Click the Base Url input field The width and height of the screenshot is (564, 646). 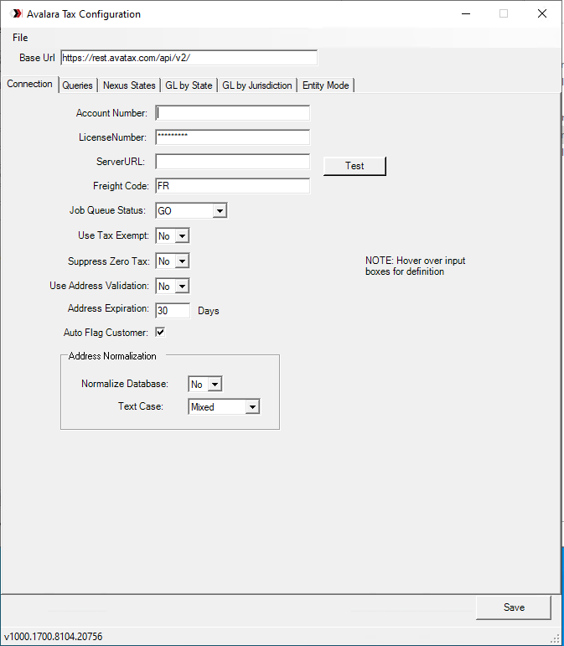[189, 58]
